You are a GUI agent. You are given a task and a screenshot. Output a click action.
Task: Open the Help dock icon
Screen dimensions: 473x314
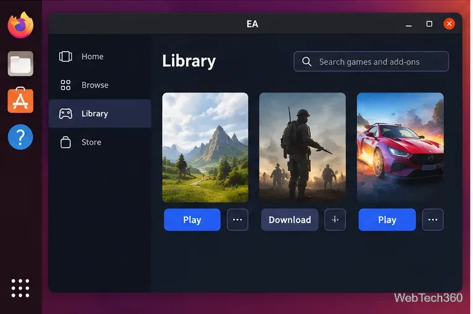pyautogui.click(x=20, y=137)
